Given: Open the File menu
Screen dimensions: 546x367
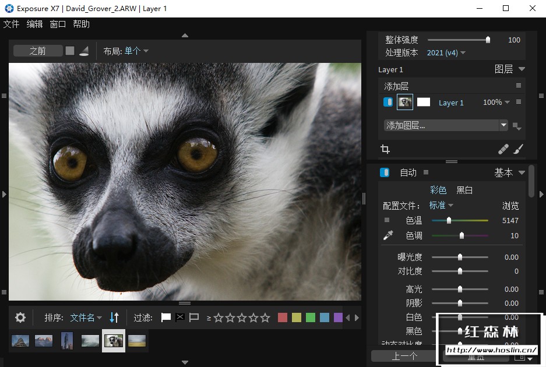Looking at the screenshot, I should point(11,24).
